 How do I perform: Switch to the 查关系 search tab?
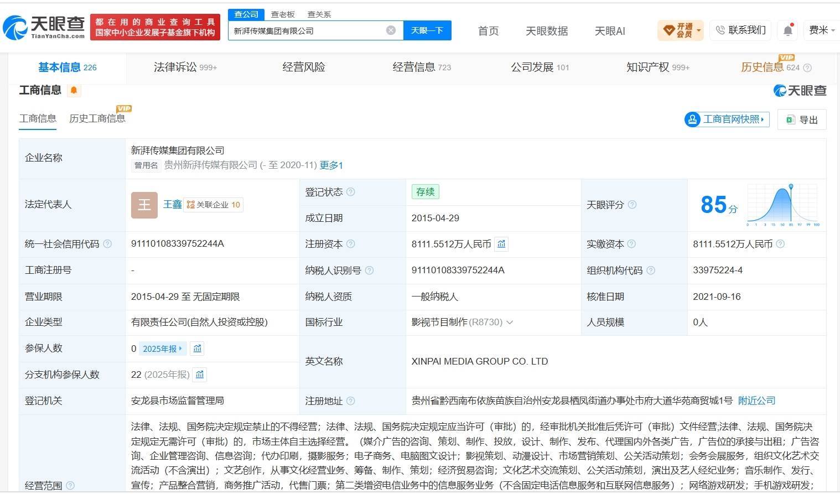pyautogui.click(x=319, y=14)
